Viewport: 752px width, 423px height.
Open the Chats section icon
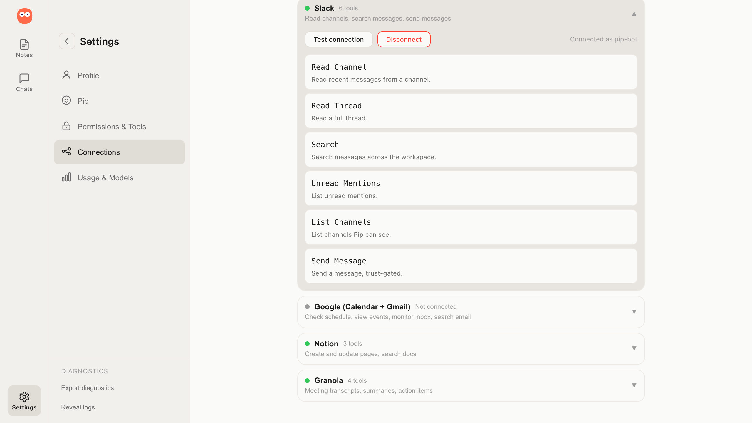(24, 78)
